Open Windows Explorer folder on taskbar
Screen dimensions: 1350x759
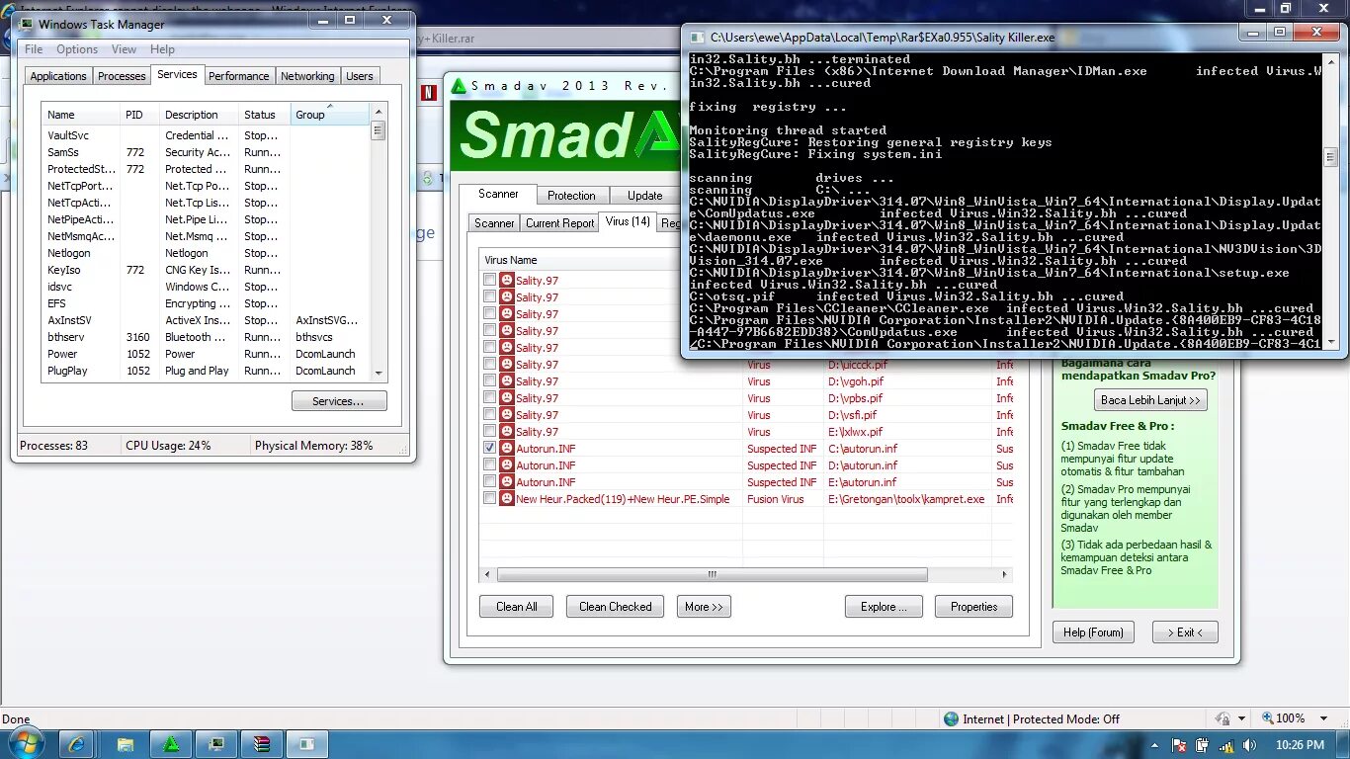125,744
